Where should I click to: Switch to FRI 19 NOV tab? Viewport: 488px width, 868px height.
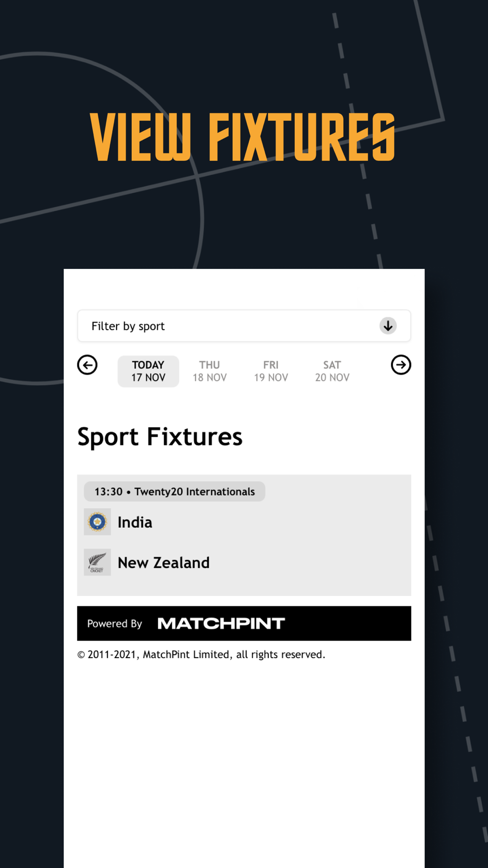(x=271, y=371)
